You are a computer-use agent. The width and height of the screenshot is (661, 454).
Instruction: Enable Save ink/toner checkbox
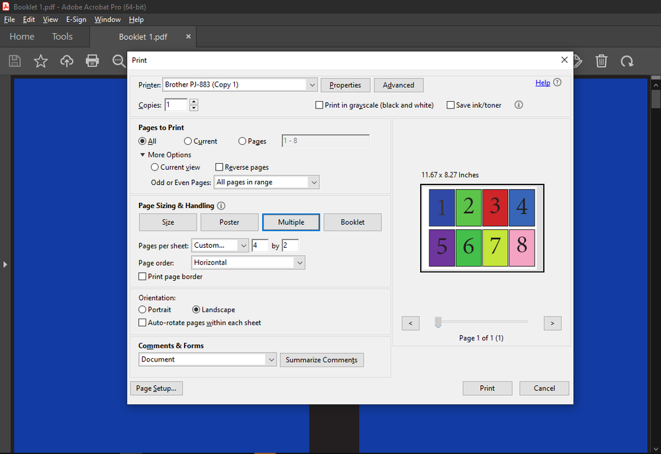click(450, 105)
